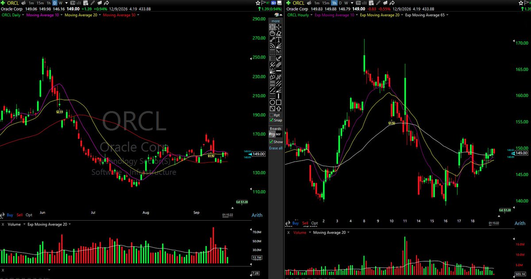Select the up arrow drawing tool
The image size is (531, 279).
tap(279, 108)
